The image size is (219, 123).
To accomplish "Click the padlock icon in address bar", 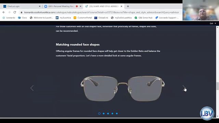I will coord(21,12).
